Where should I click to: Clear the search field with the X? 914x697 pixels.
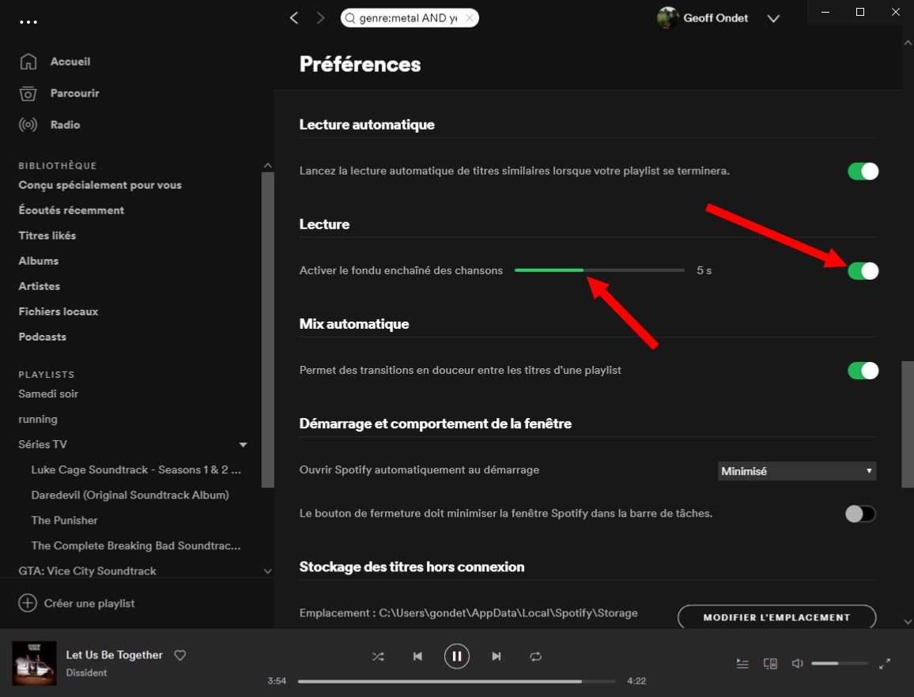pos(469,18)
